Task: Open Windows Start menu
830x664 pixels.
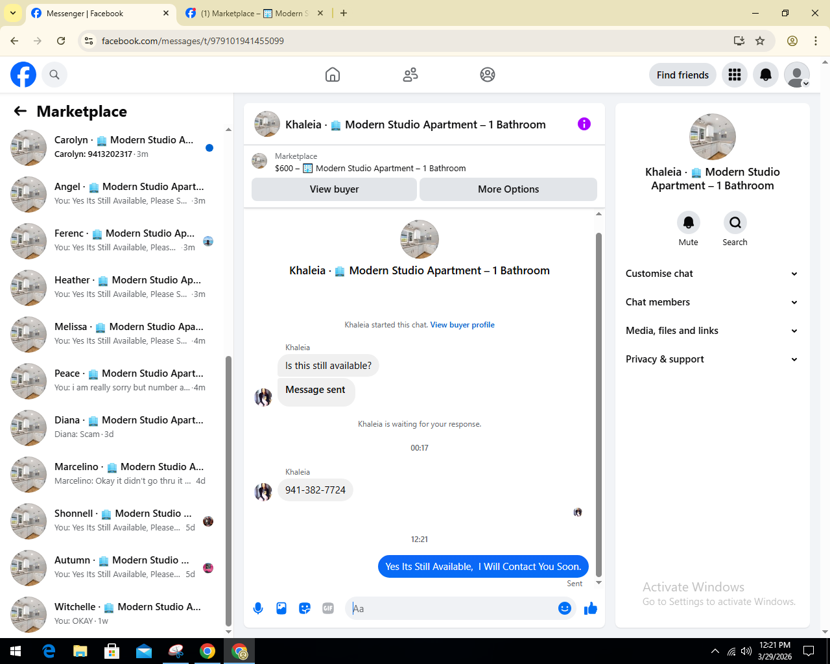Action: click(x=16, y=651)
